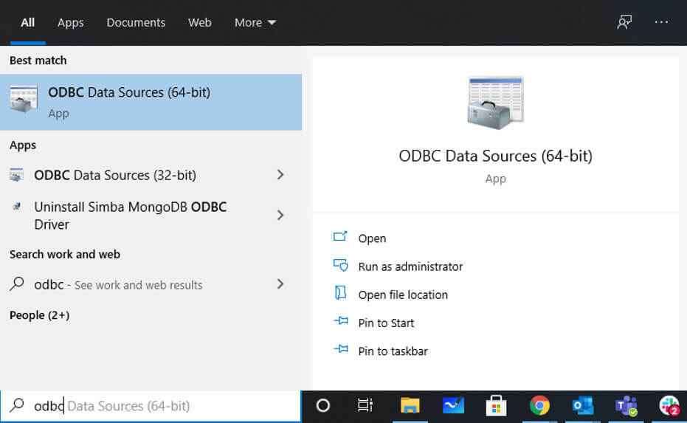Click the feedback person icon
The image size is (687, 423).
pyautogui.click(x=624, y=22)
